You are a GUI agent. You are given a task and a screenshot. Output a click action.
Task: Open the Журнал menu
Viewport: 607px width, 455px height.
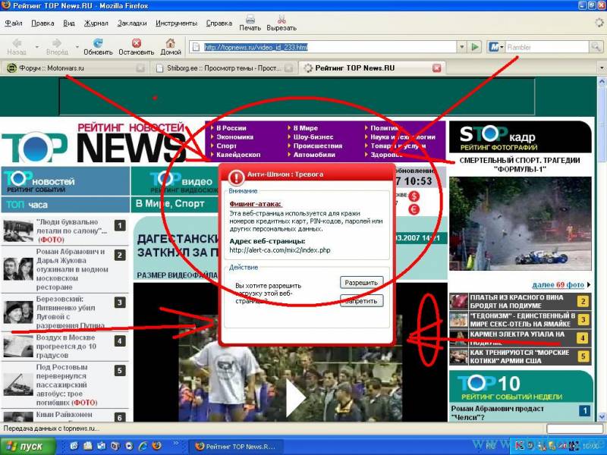(96, 24)
